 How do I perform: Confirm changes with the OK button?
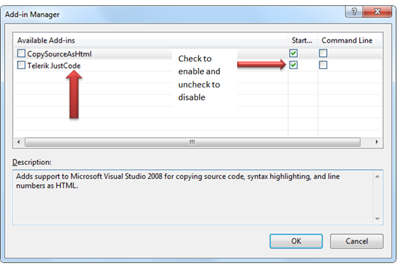[x=295, y=241]
